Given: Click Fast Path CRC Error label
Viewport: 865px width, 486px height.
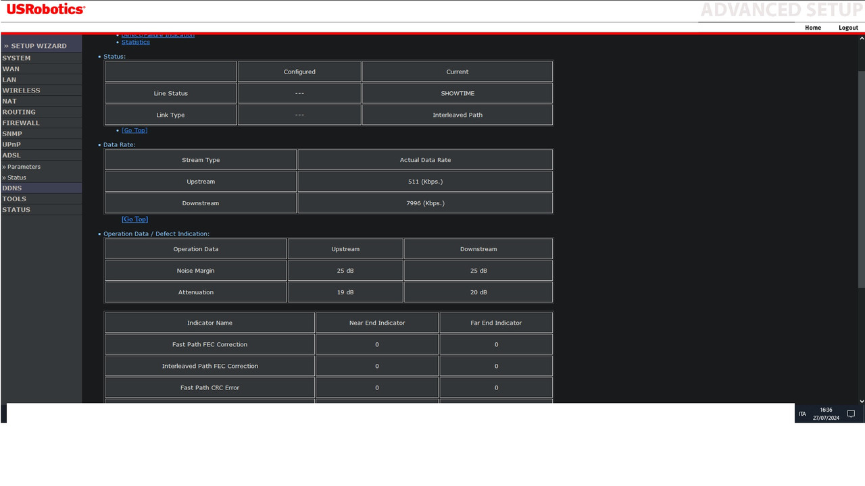Looking at the screenshot, I should [x=209, y=387].
